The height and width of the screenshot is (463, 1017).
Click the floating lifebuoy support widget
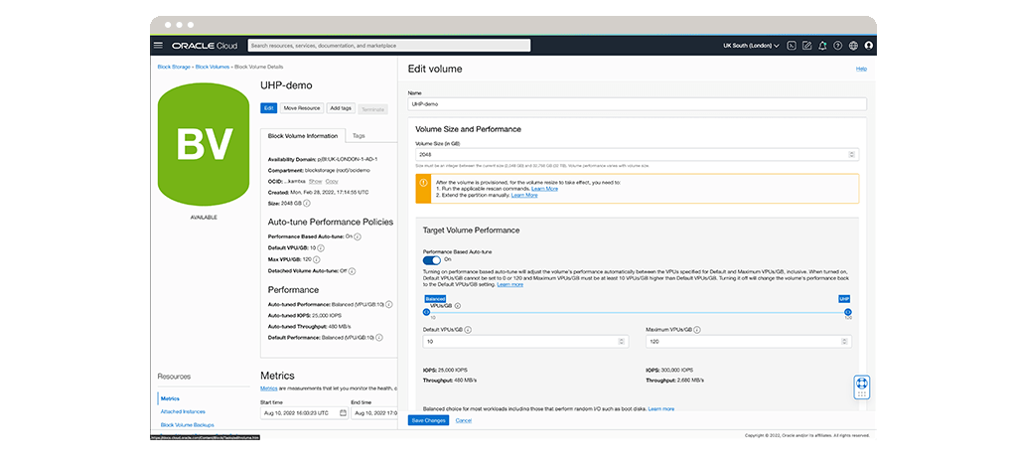click(862, 387)
